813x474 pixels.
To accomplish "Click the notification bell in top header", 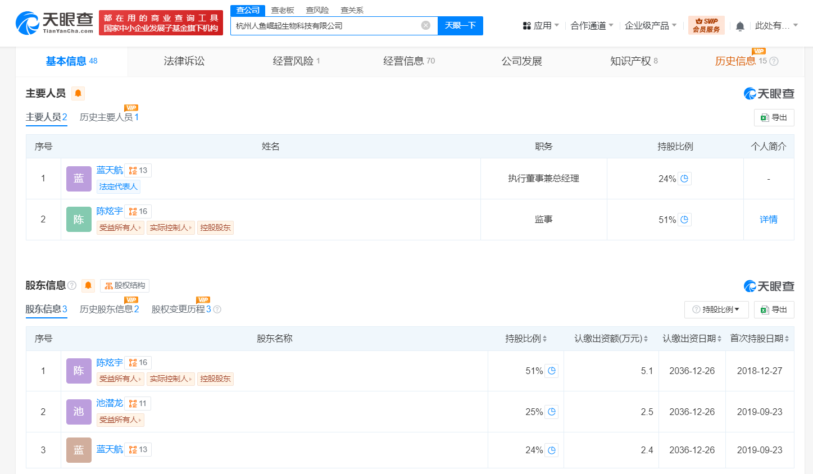I will coord(740,26).
